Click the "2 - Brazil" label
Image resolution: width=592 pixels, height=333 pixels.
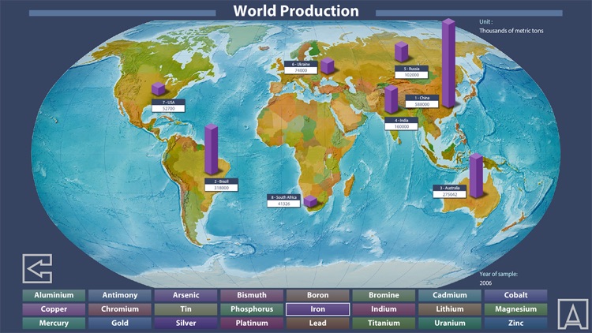tap(221, 181)
